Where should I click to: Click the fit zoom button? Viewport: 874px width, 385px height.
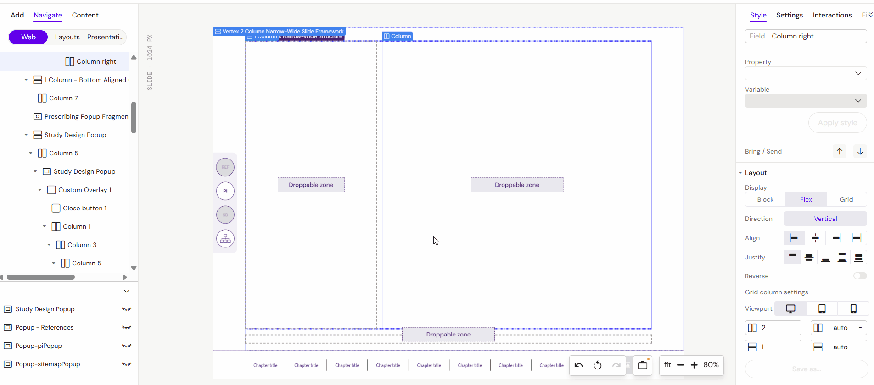(x=667, y=365)
